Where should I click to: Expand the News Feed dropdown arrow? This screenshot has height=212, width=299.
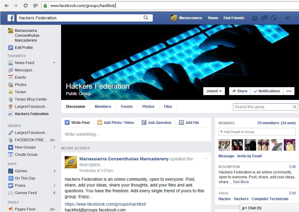tap(54, 63)
